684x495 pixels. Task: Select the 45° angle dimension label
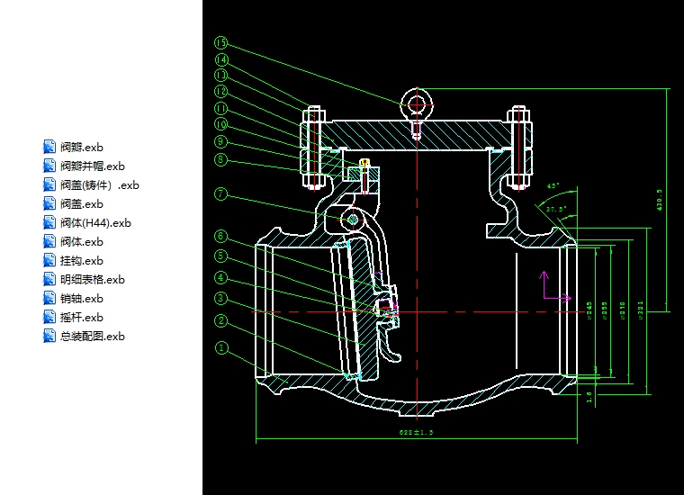point(553,186)
